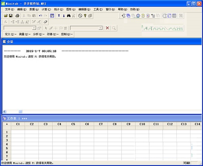Open the 数据 menu

click(x=34, y=10)
